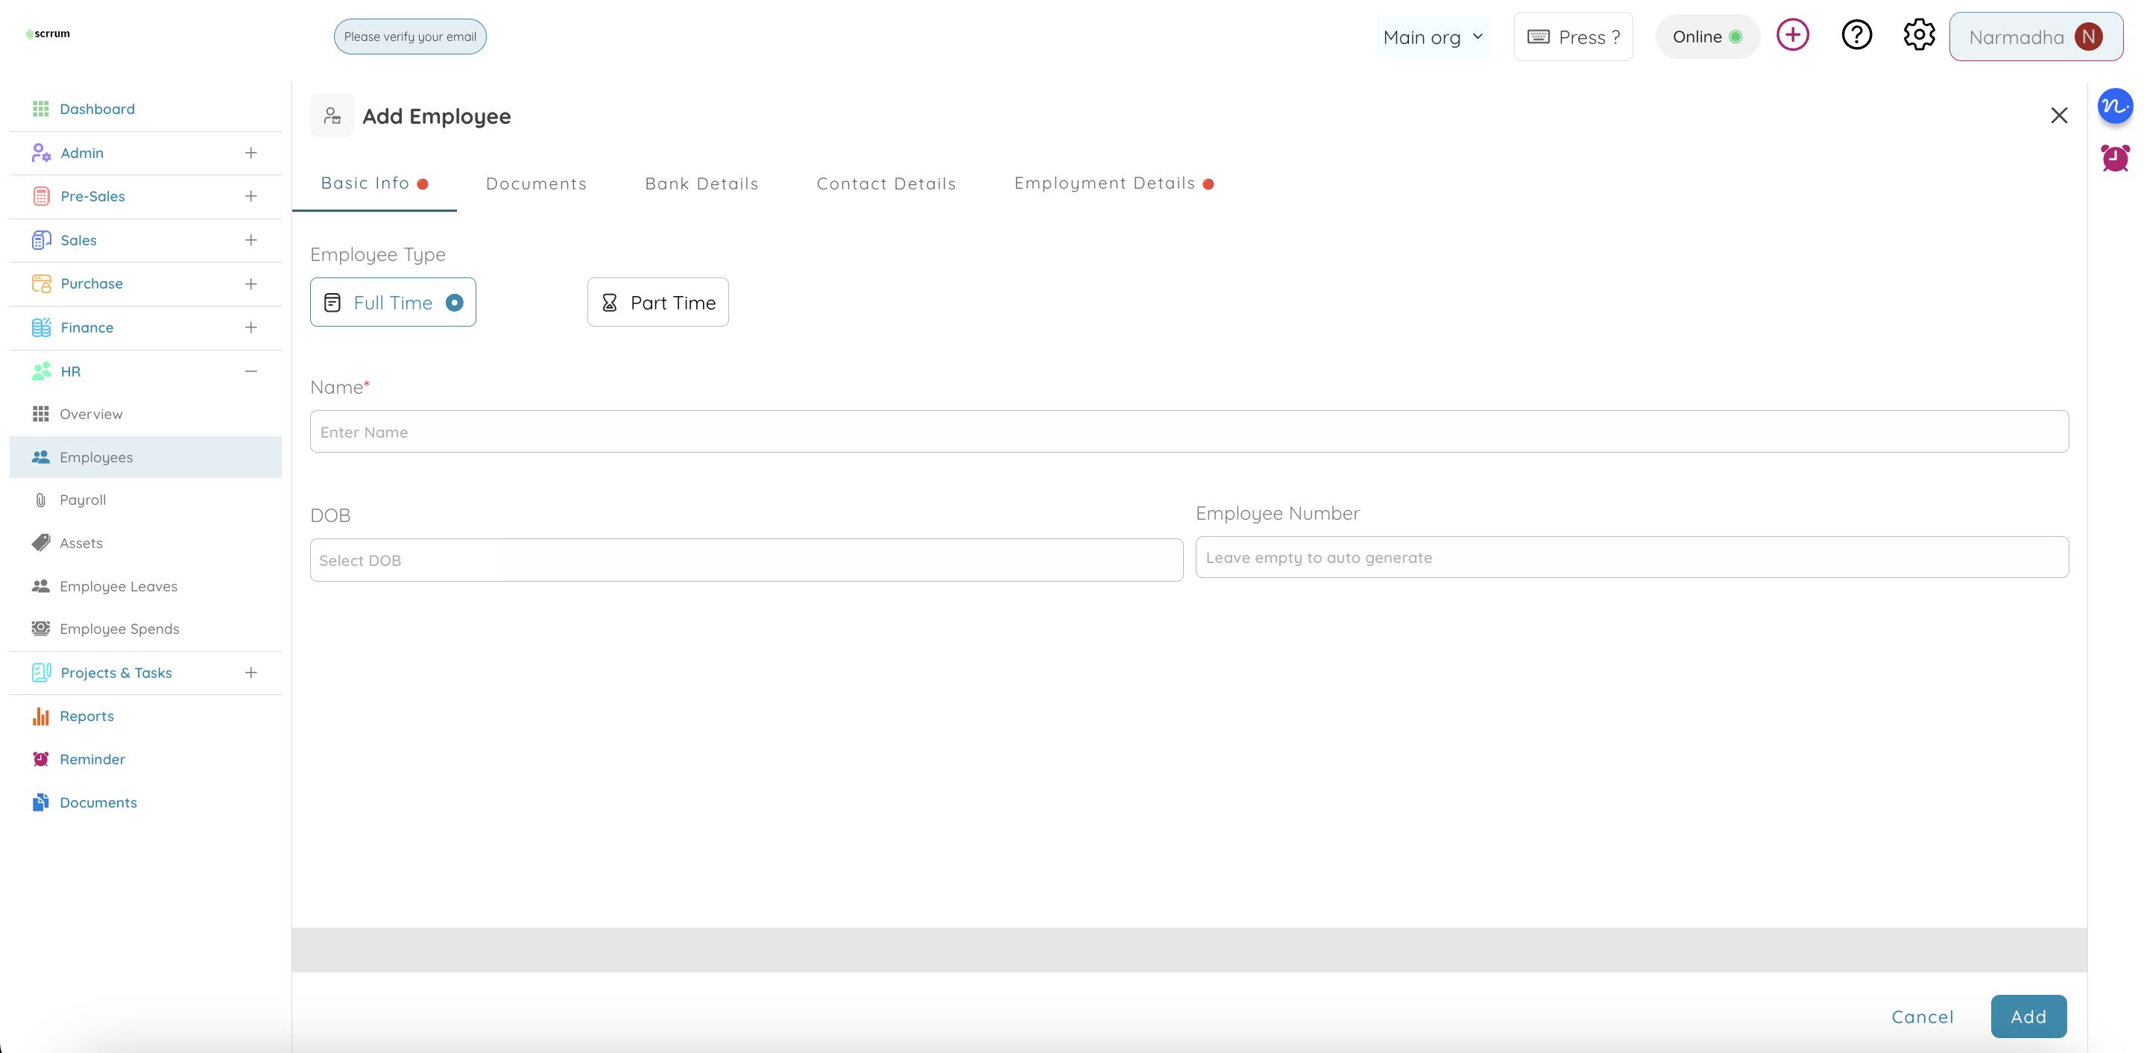Image resolution: width=2144 pixels, height=1053 pixels.
Task: Click the Cancel link
Action: (1922, 1016)
